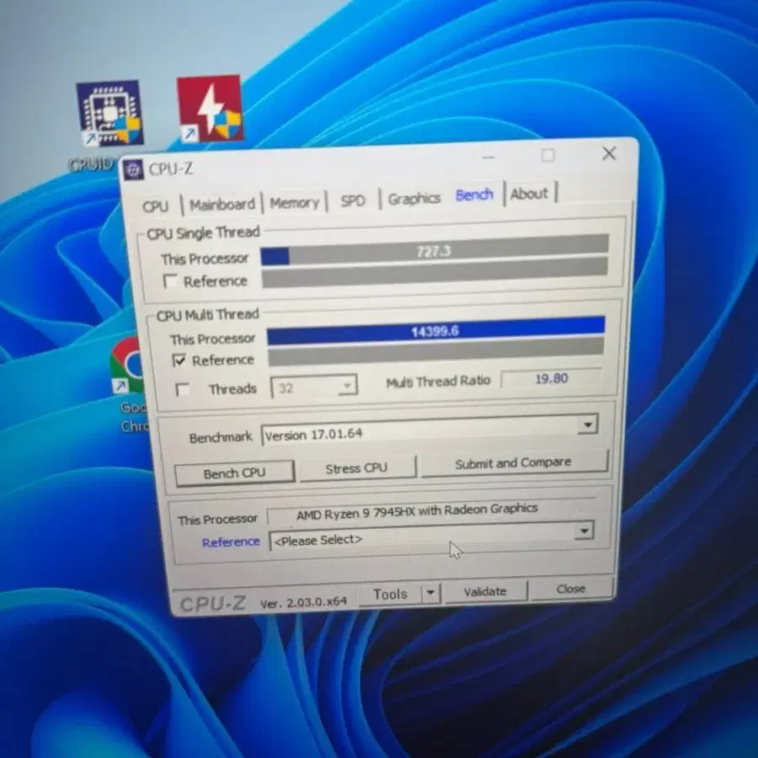
Task: Click the bottom Close button
Action: tap(571, 589)
